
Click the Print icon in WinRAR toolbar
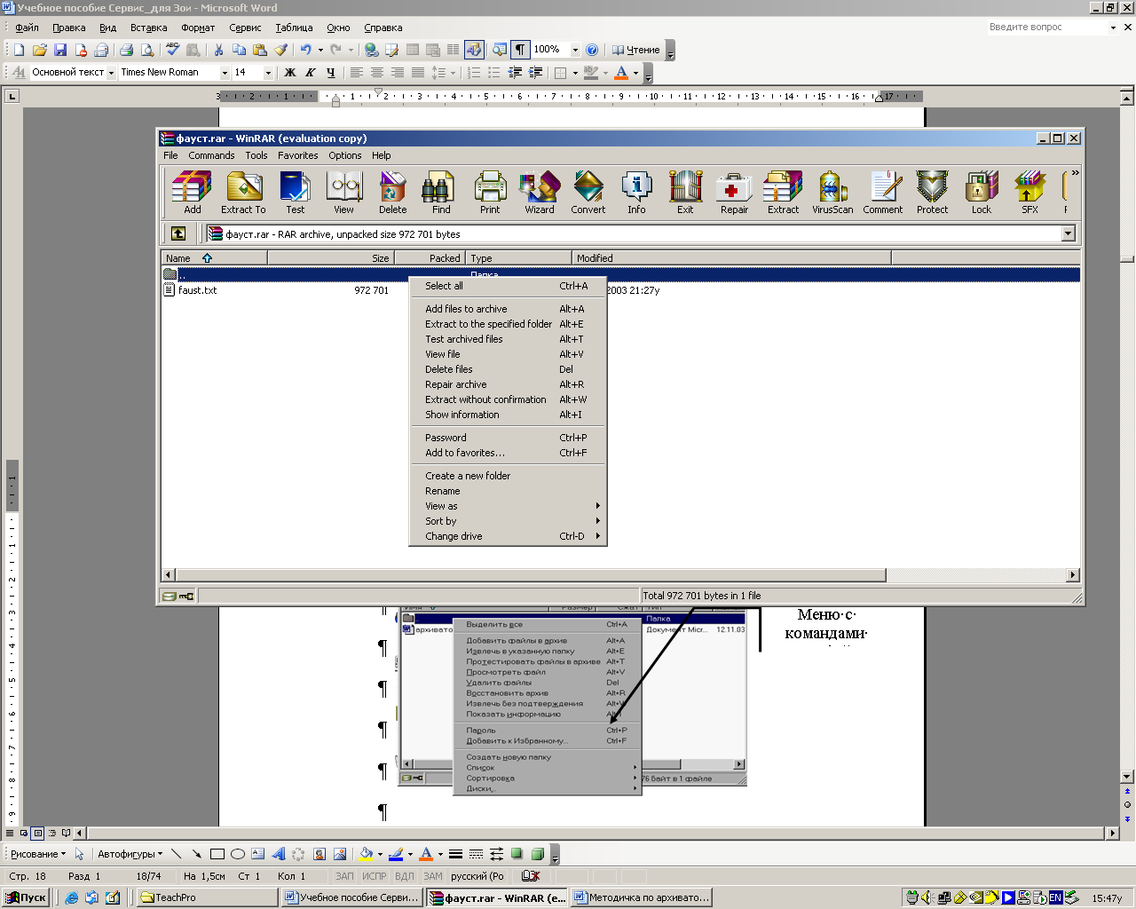point(490,193)
